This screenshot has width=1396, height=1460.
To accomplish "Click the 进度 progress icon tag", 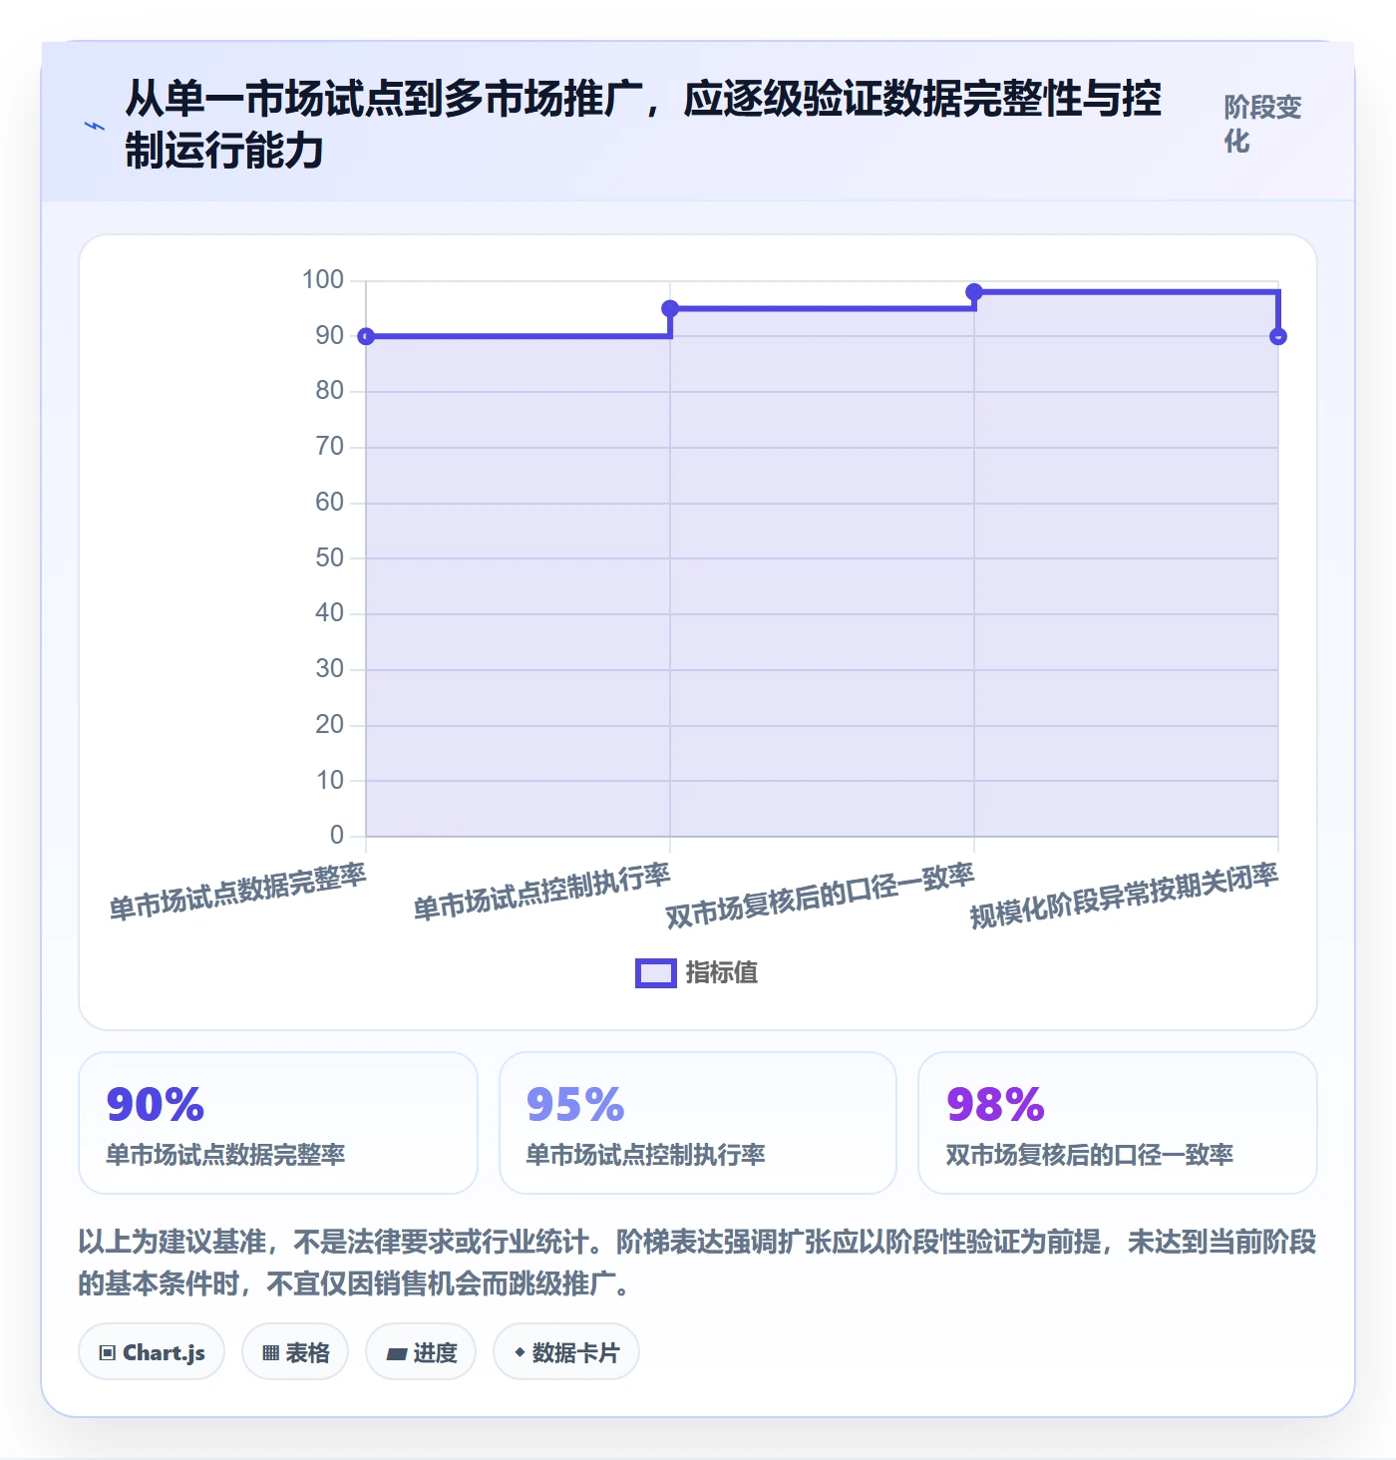I will (x=421, y=1352).
